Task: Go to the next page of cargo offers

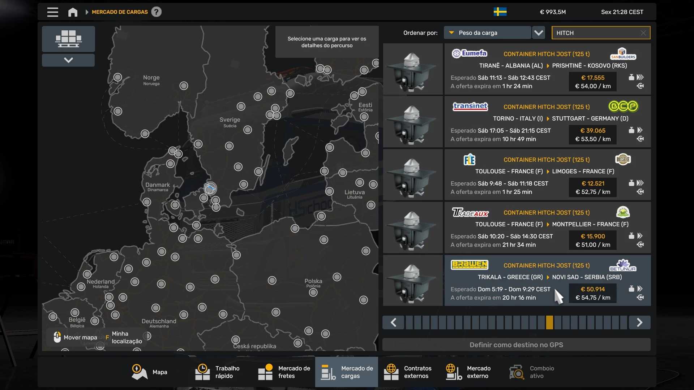Action: (x=639, y=322)
